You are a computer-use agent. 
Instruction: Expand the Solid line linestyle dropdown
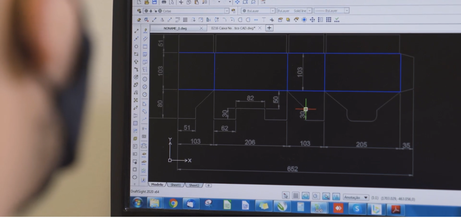309,11
